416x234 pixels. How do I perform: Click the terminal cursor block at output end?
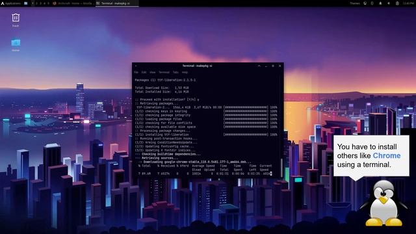click(271, 174)
